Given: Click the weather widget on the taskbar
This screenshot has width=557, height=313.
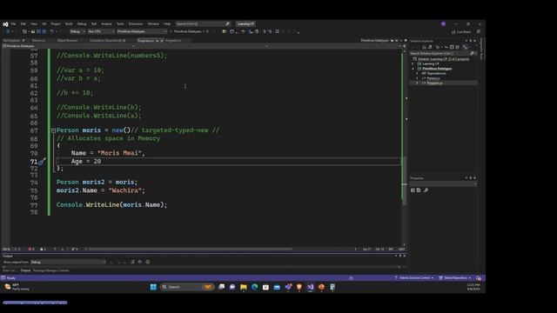Looking at the screenshot, I should click(x=17, y=287).
